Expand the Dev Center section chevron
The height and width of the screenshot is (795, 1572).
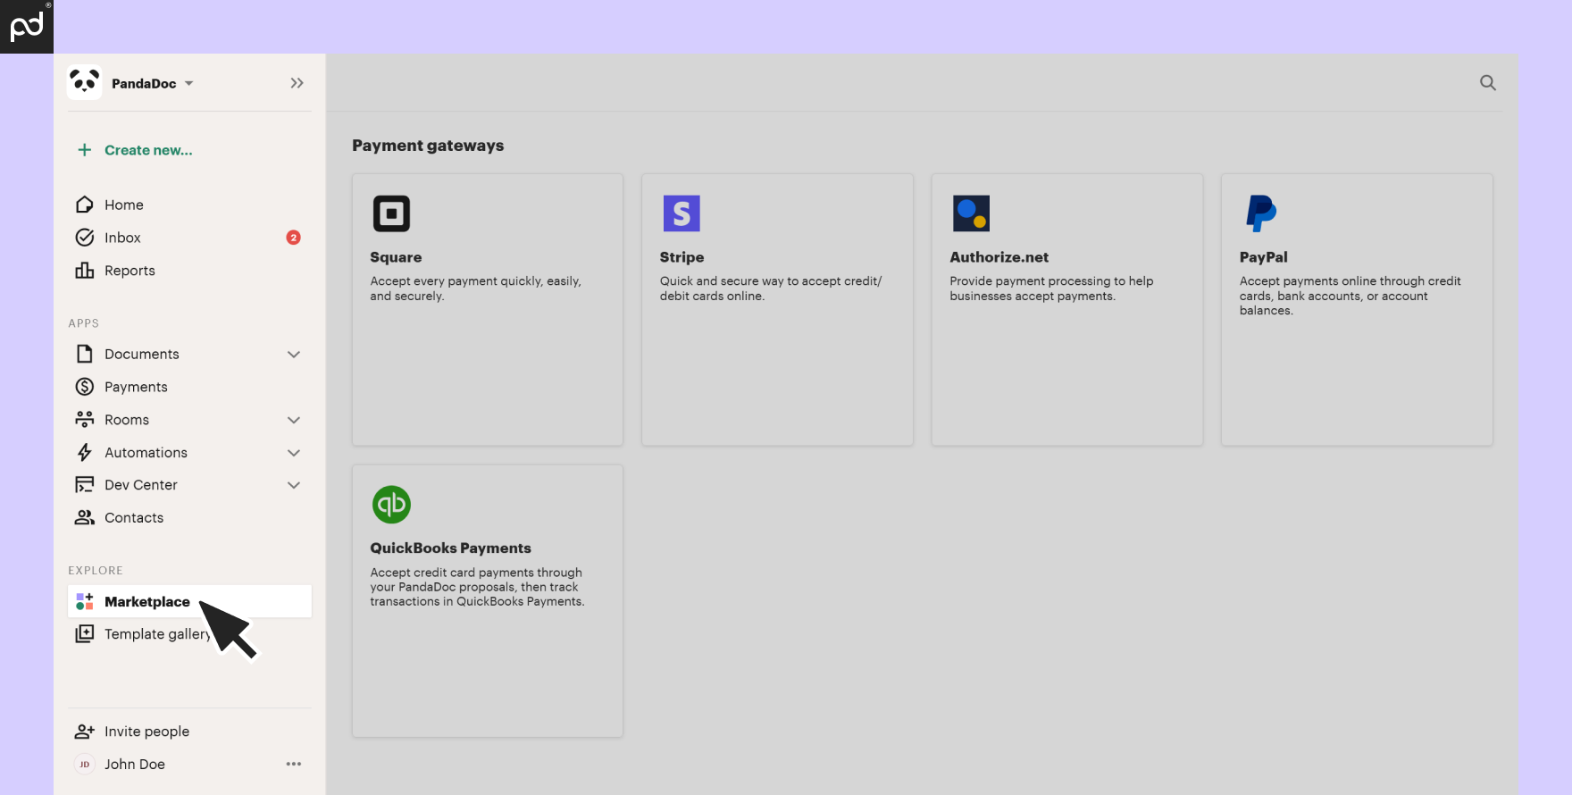coord(294,485)
